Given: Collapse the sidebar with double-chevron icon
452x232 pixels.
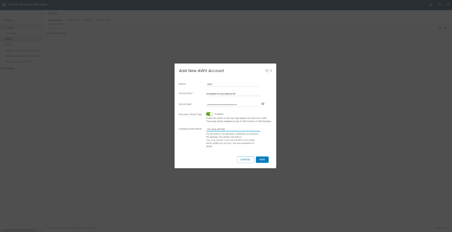Looking at the screenshot, I should (x=40, y=13).
